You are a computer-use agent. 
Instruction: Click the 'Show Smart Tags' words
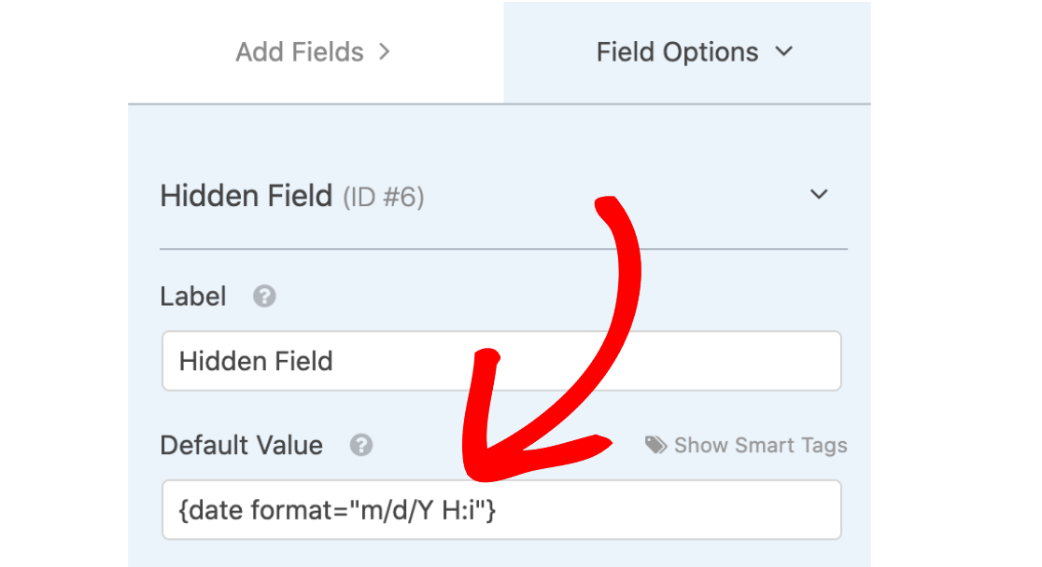click(x=761, y=446)
